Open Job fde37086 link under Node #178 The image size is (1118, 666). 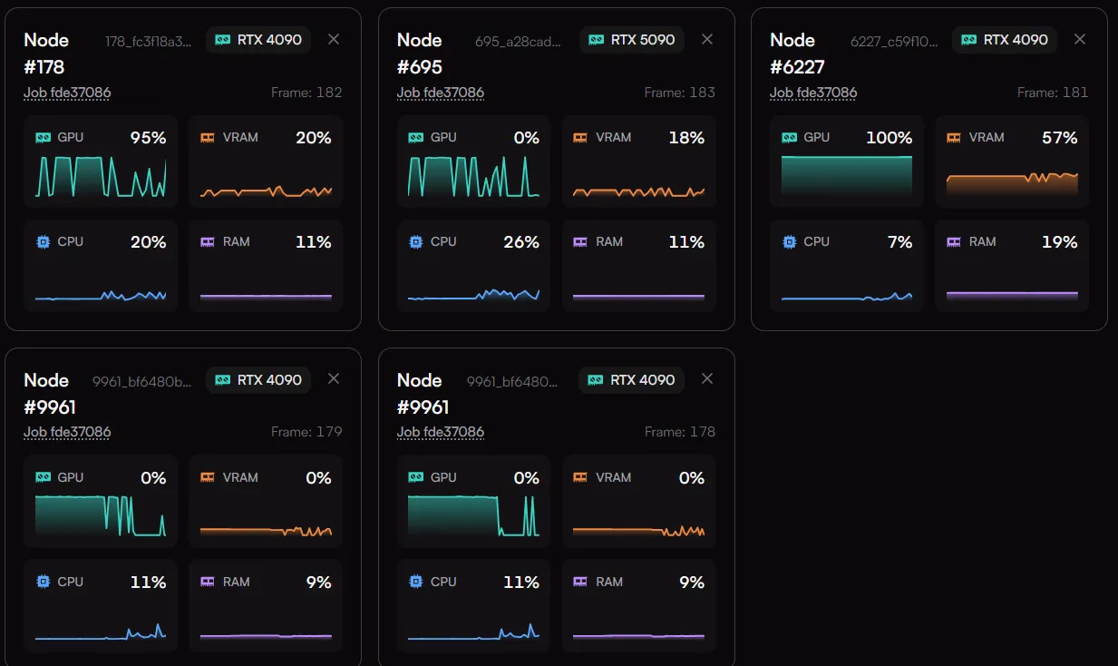pyautogui.click(x=67, y=93)
